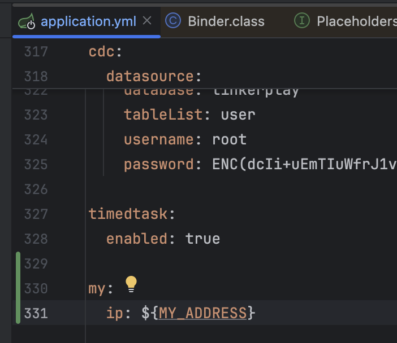Click the timedtask key on line 327
This screenshot has width=397, height=343.
click(x=128, y=214)
